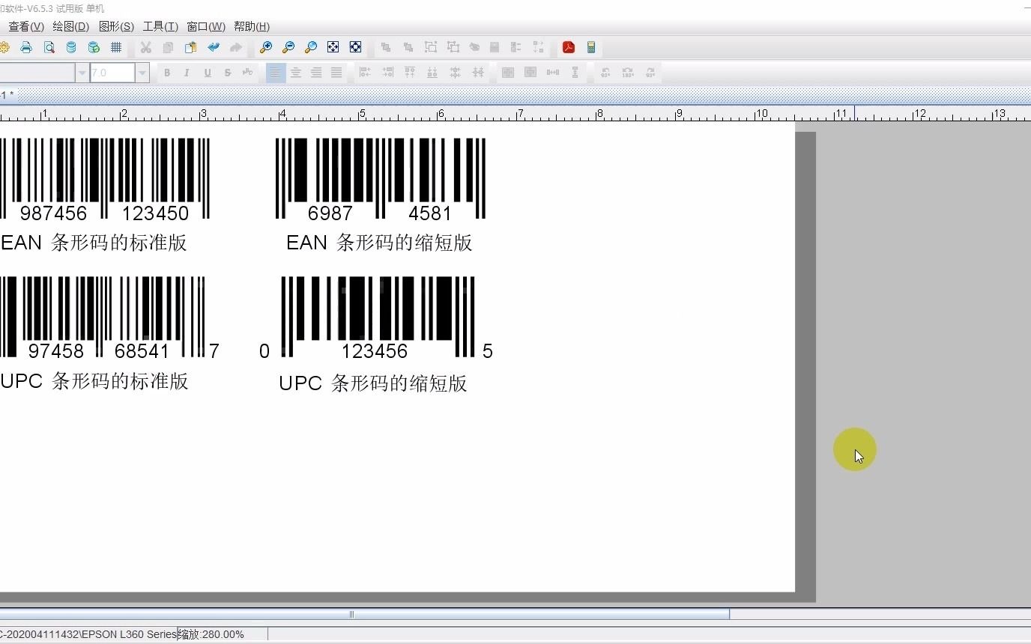Click the blue Undo arrow
Viewport: 1031px width, 644px height.
(214, 47)
